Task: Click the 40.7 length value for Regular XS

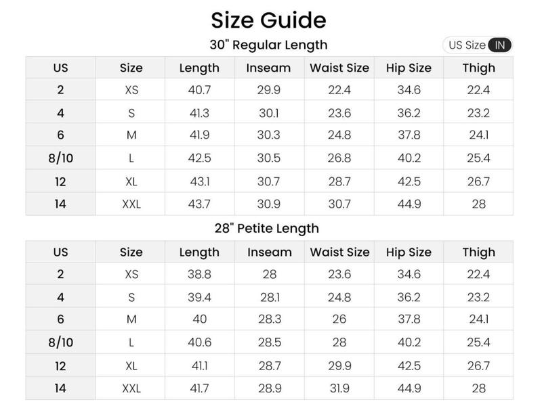Action: tap(199, 90)
